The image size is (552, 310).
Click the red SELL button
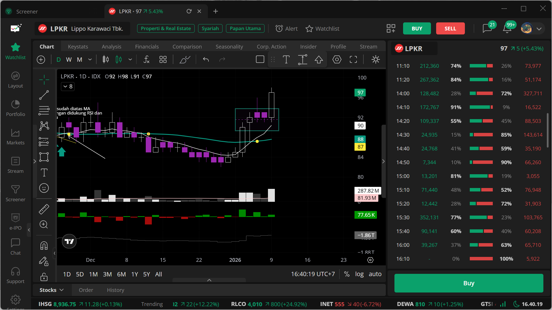pyautogui.click(x=450, y=28)
